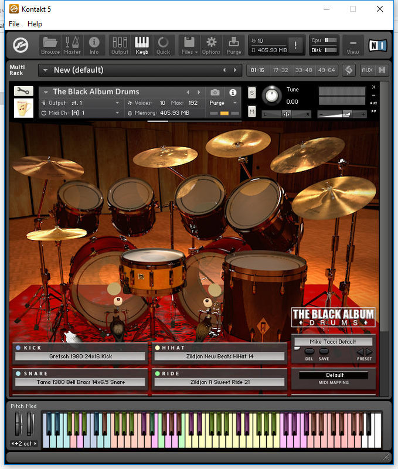
Task: Open the Multi Rack name dropdown
Action: tap(46, 70)
